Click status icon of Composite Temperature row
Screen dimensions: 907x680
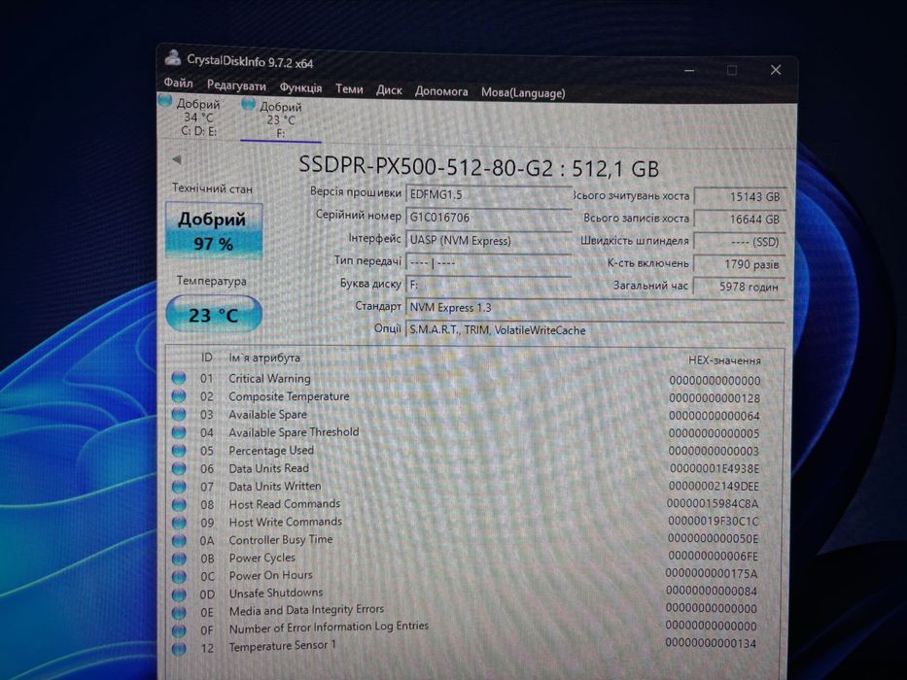(179, 396)
